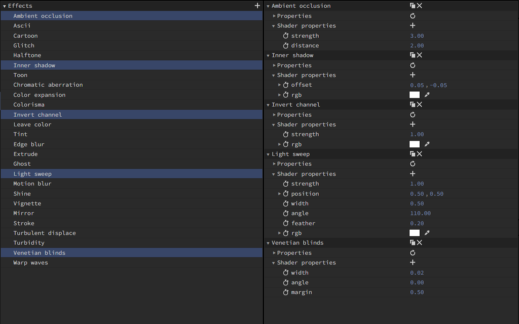Collapse the Ambient occlusion section
The height and width of the screenshot is (324, 519).
point(268,6)
